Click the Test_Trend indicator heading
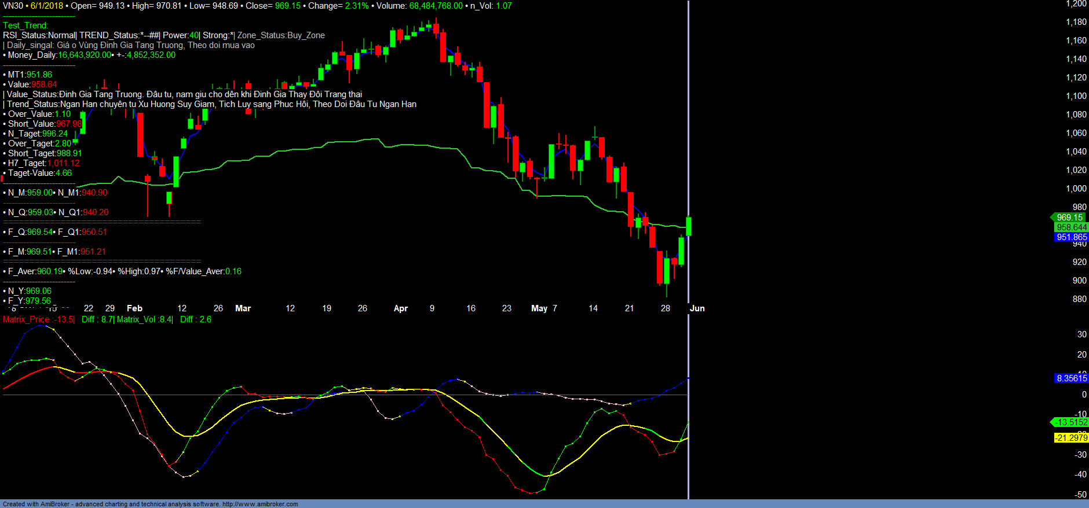Image resolution: width=1089 pixels, height=508 pixels. pos(25,25)
